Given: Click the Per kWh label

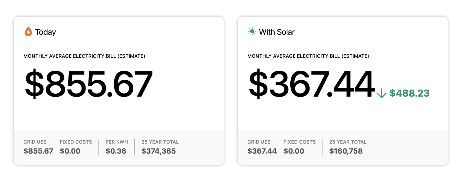Looking at the screenshot, I should (116, 142).
